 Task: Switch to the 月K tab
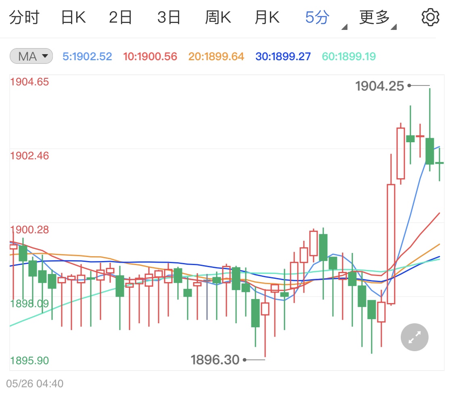pyautogui.click(x=267, y=17)
